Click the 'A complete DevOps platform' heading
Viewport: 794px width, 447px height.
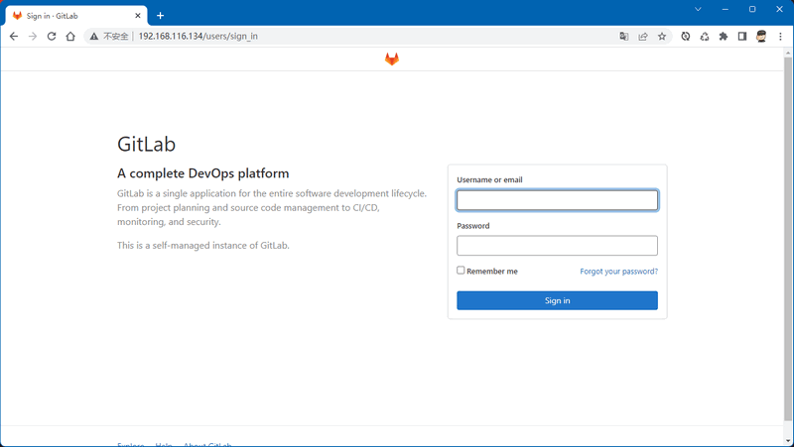coord(203,173)
